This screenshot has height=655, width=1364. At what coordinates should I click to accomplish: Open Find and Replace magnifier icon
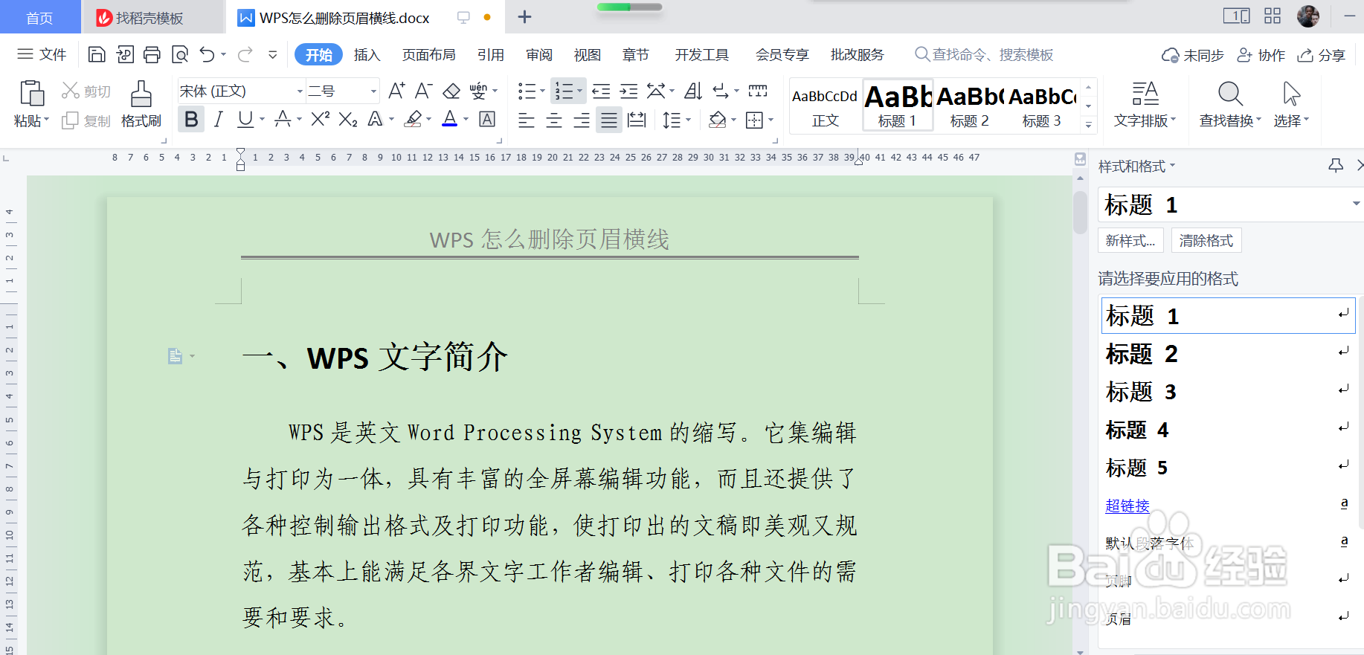[x=1230, y=94]
